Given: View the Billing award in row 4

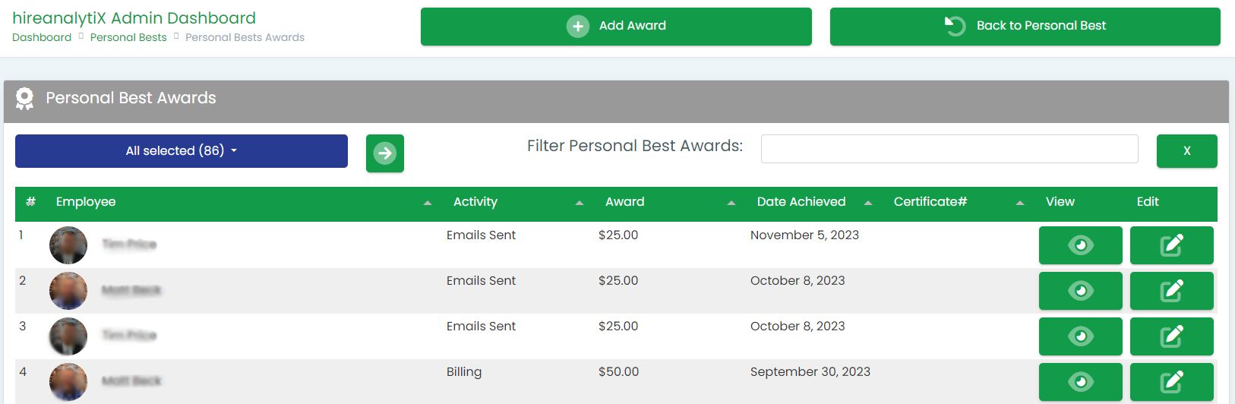Looking at the screenshot, I should click(1080, 382).
